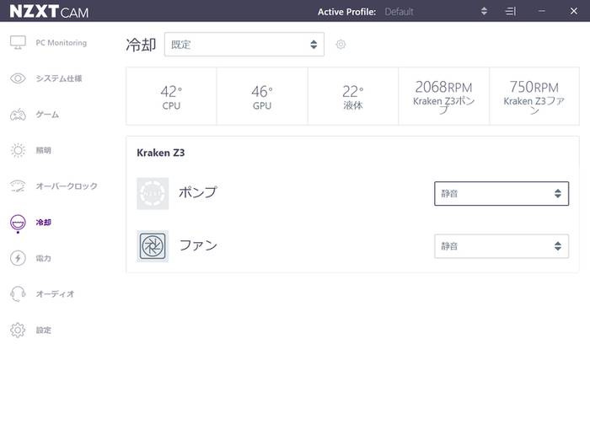Open PC Monitoring monitor icon

(x=18, y=42)
